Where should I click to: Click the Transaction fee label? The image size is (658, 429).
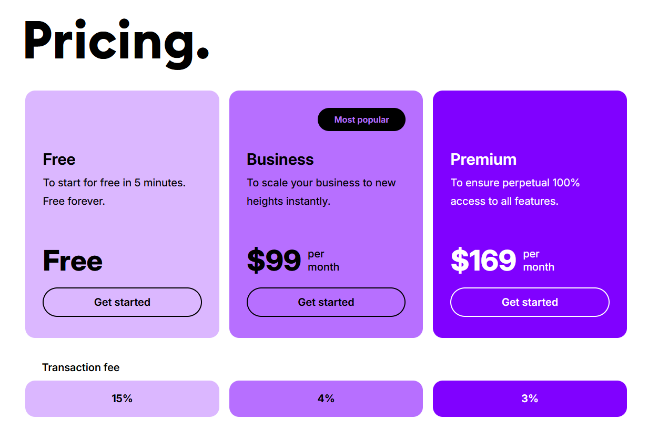pos(81,367)
